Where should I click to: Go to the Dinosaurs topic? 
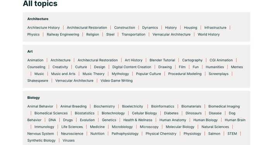194,113
